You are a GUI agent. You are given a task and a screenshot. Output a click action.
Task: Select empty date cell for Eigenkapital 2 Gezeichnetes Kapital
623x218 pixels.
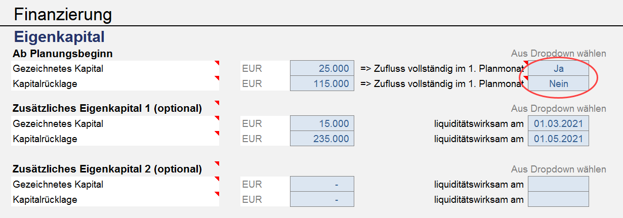tap(558, 184)
